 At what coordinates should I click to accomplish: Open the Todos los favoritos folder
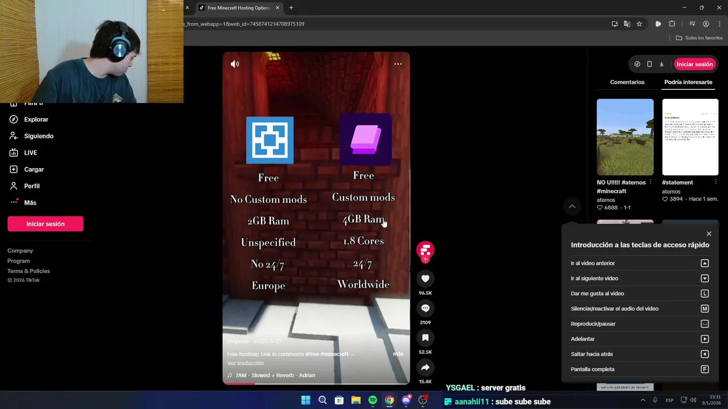coord(699,38)
